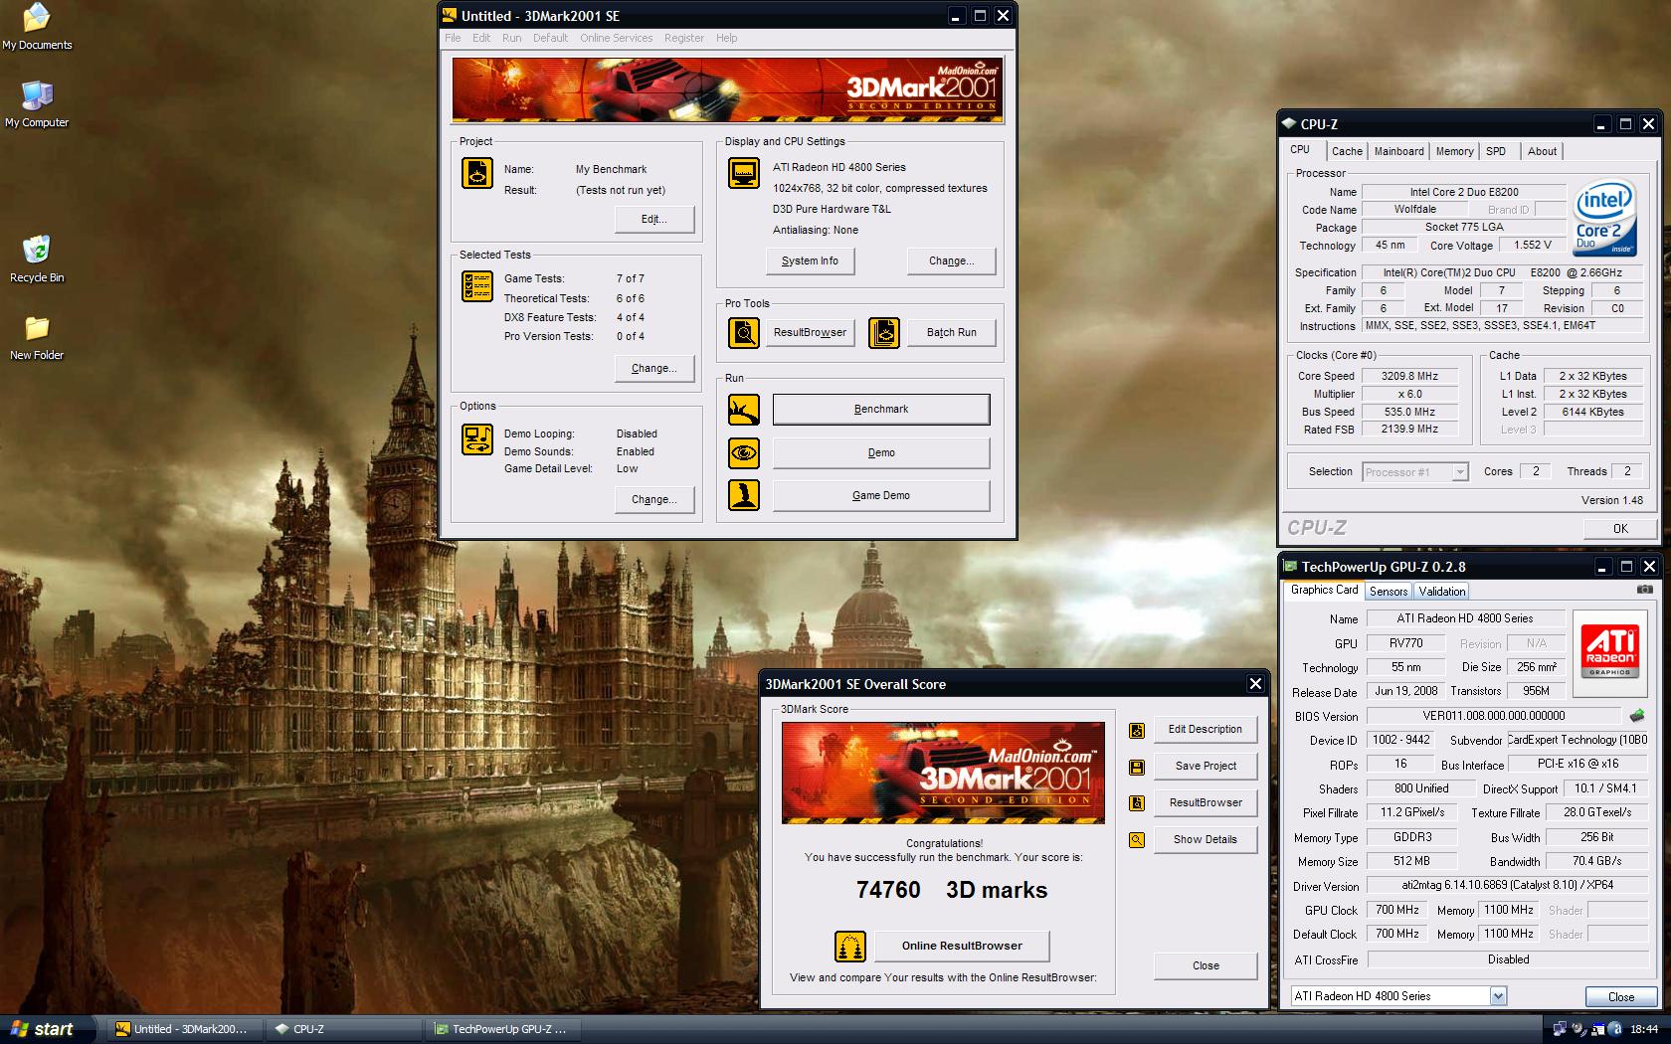
Task: Switch to the About tab in CPU-Z
Action: coord(1542,151)
